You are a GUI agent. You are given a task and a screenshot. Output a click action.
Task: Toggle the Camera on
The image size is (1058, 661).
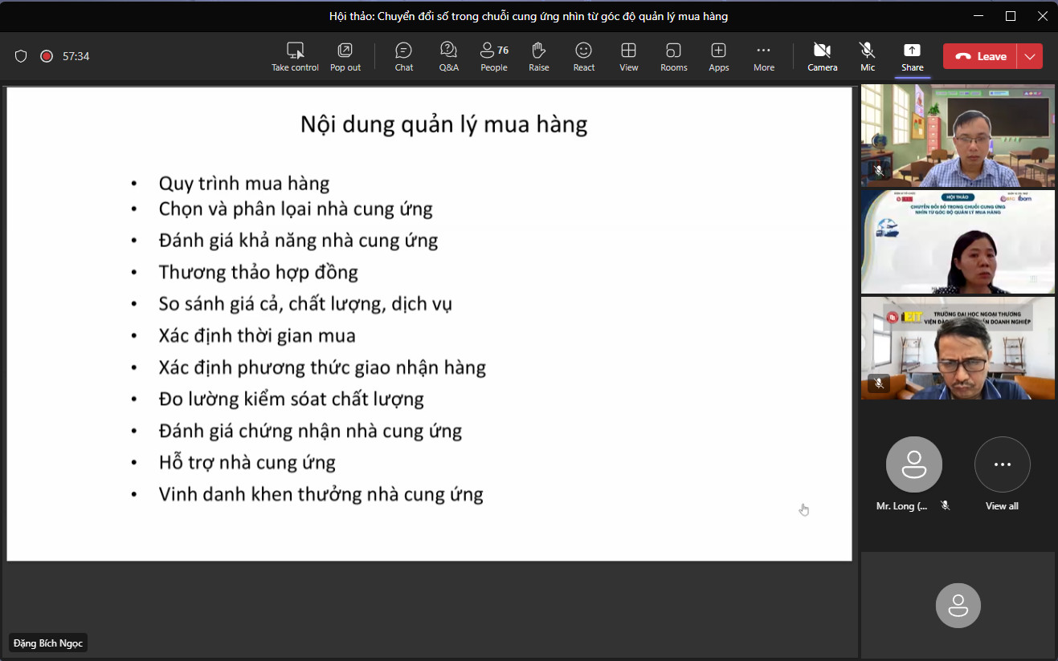(x=823, y=57)
